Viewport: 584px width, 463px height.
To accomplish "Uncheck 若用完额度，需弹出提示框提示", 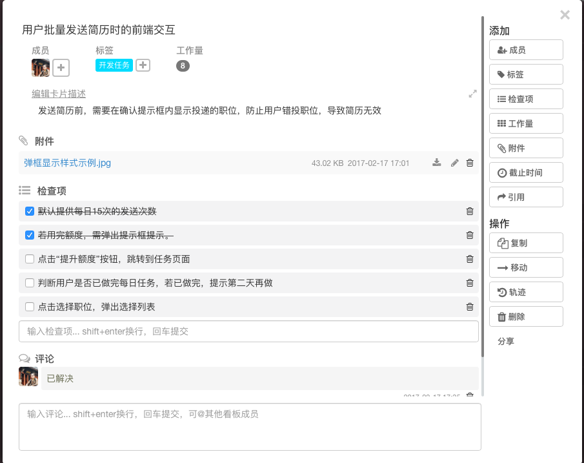I will tap(30, 235).
